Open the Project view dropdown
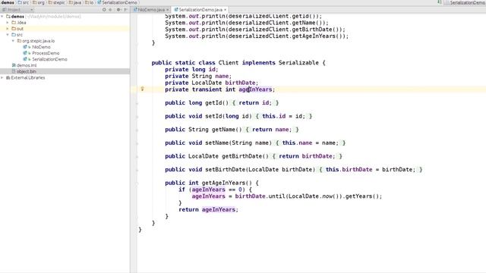The width and height of the screenshot is (486, 273). click(x=17, y=10)
